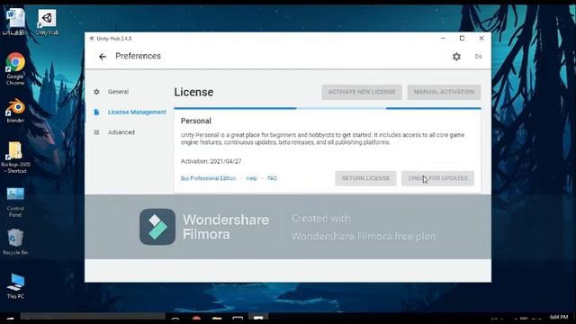Viewport: 576px width, 324px height.
Task: Click the Advanced list icon in sidebar
Action: pyautogui.click(x=96, y=132)
